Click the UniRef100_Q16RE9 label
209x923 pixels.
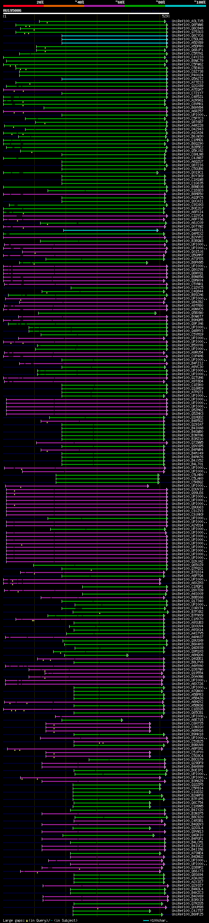pos(187,389)
